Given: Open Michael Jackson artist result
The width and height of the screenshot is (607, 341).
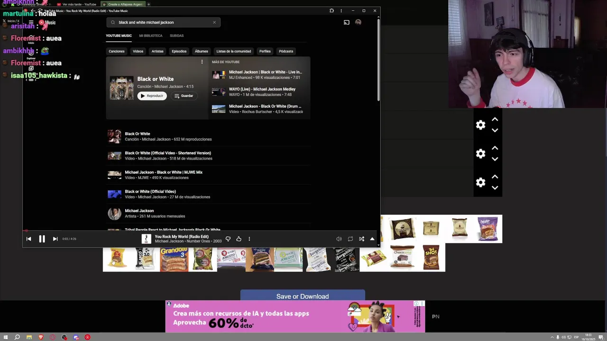Looking at the screenshot, I should point(209,213).
